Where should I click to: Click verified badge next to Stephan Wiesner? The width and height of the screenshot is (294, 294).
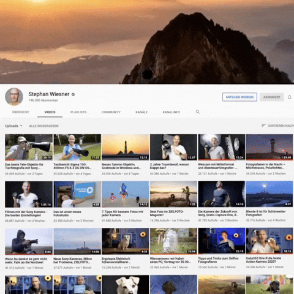pyautogui.click(x=73, y=94)
